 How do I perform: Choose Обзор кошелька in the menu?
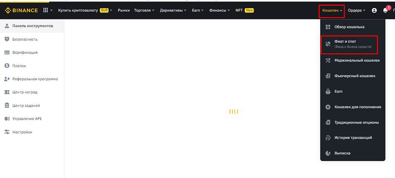(x=349, y=27)
